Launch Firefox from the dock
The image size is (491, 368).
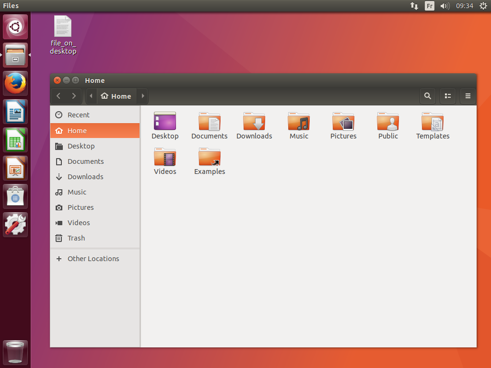click(15, 83)
